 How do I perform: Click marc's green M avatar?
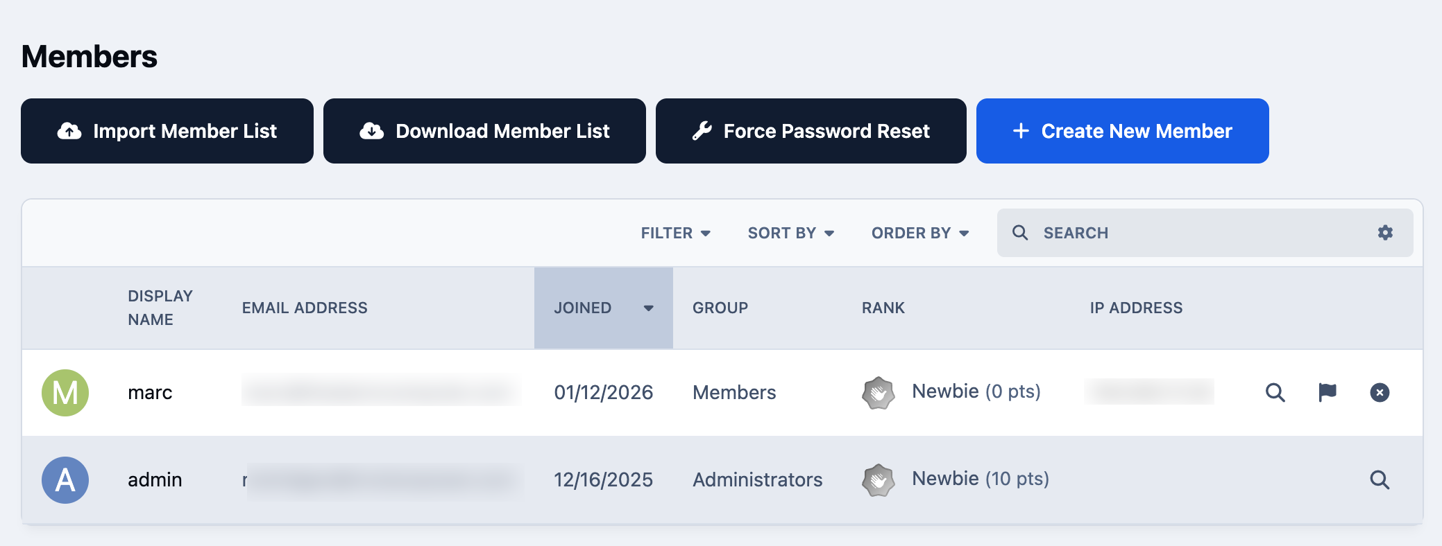[65, 393]
